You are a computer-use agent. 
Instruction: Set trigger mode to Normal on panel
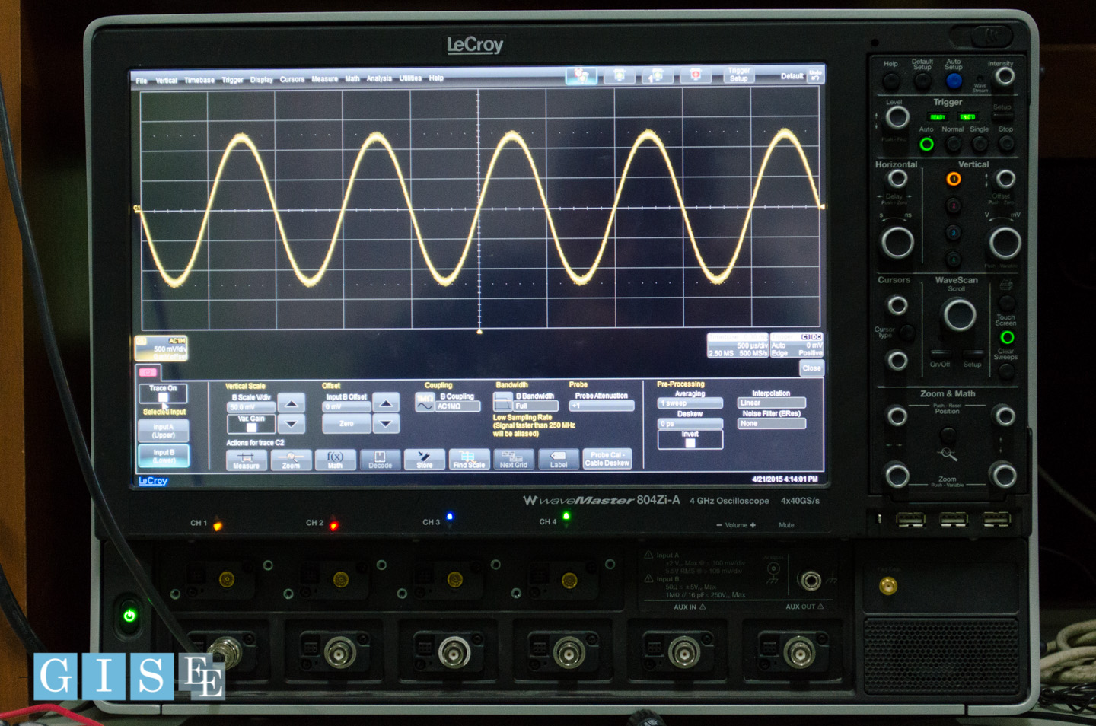(x=953, y=144)
